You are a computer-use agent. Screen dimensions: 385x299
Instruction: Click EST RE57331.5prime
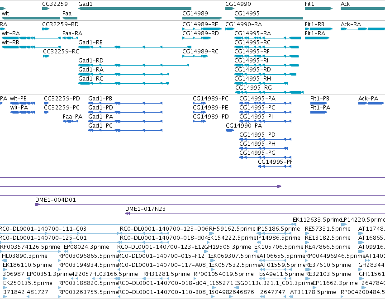tap(328, 229)
